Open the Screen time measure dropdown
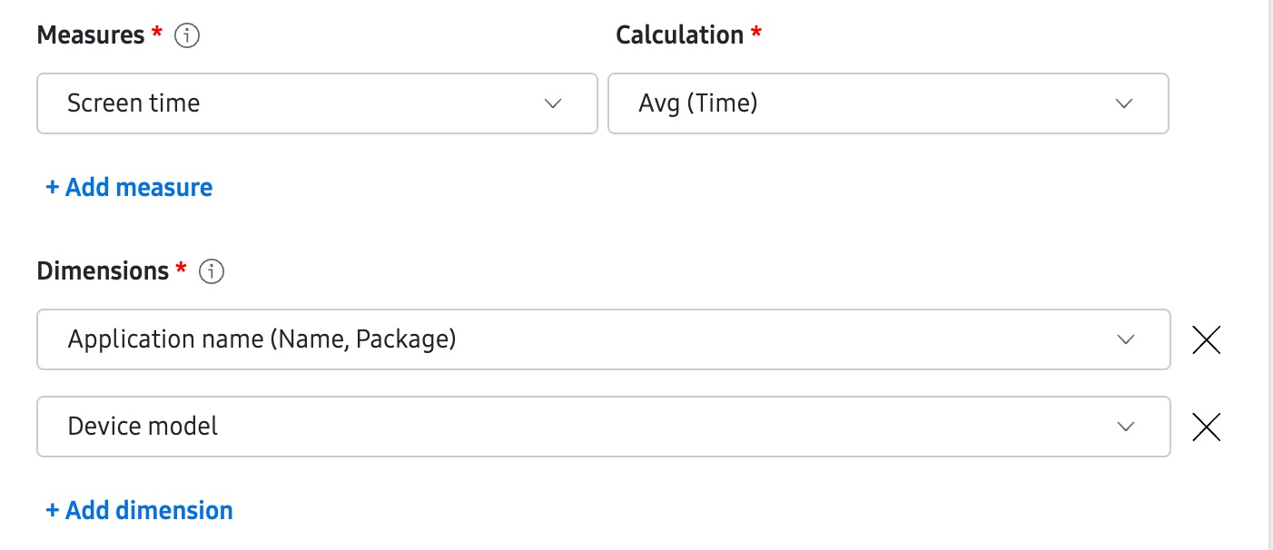The height and width of the screenshot is (550, 1273). click(x=318, y=103)
